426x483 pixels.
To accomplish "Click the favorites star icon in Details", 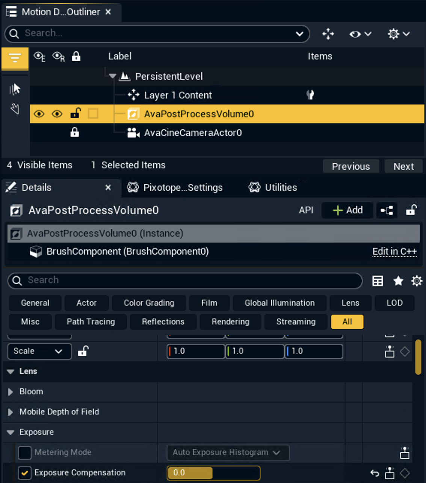I will point(398,281).
